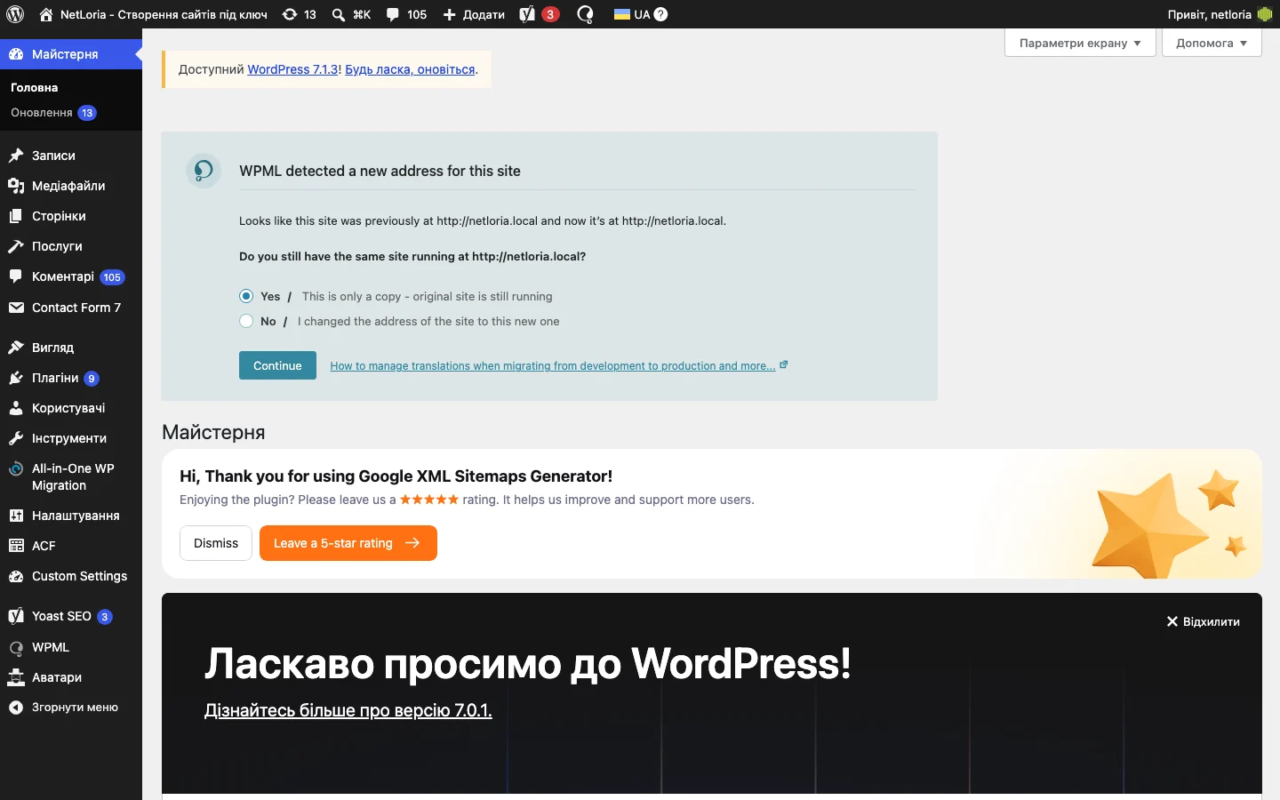Click the WordPress logo in admin bar
1280x800 pixels.
[x=15, y=14]
